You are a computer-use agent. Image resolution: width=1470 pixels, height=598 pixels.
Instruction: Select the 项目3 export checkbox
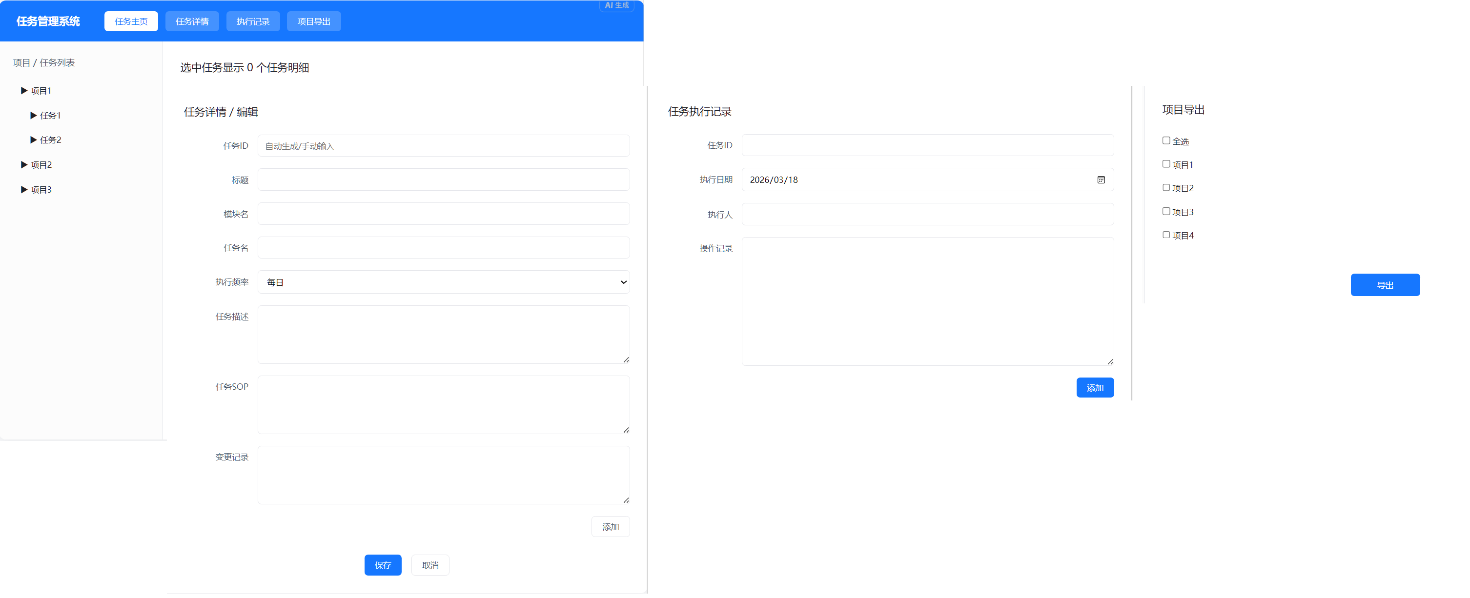[x=1166, y=211]
